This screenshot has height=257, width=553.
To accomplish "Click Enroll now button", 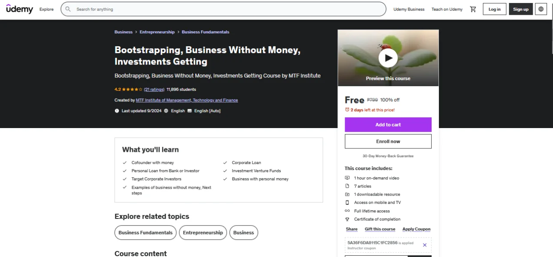I will [388, 141].
